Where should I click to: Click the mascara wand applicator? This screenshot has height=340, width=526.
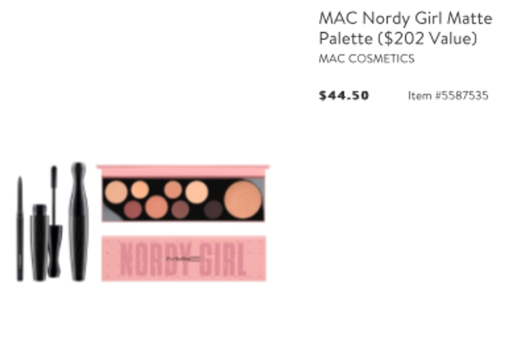pyautogui.click(x=55, y=221)
